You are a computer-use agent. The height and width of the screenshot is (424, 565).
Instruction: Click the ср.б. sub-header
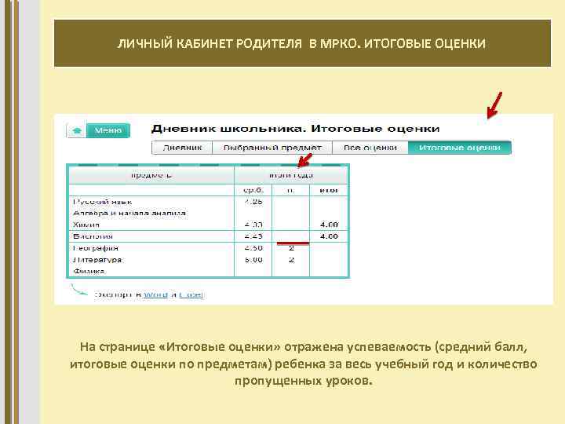coord(253,190)
